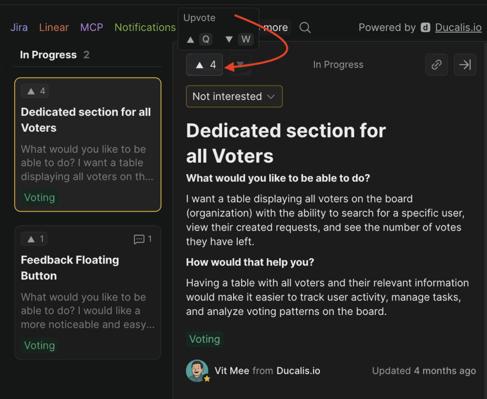Viewport: 487px width, 399px height.
Task: Open the more boards dropdown
Action: 275,28
